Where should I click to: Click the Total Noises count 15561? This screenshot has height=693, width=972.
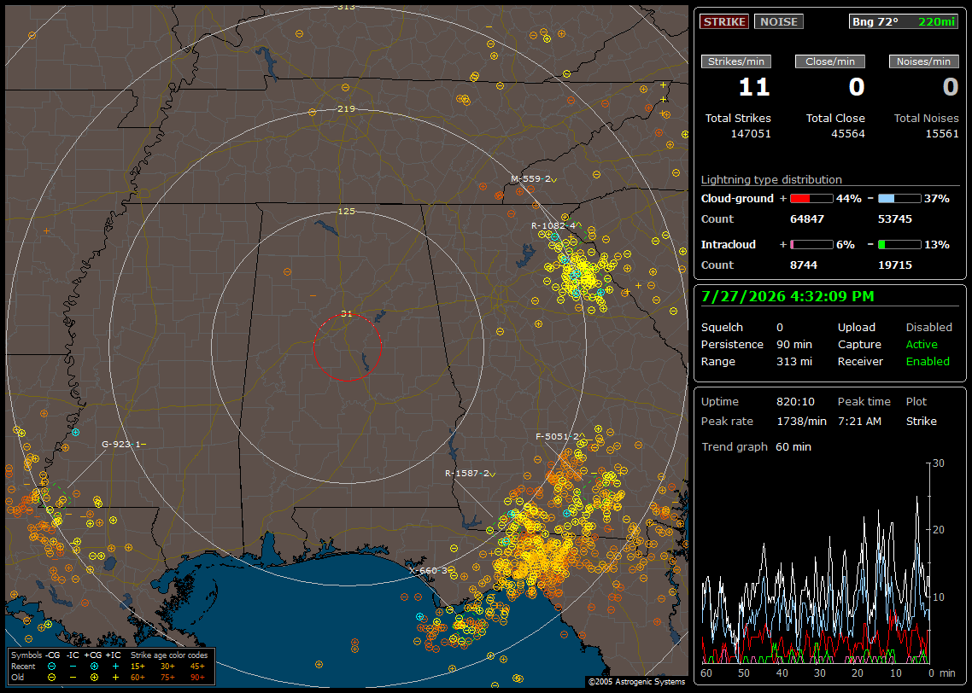point(941,134)
